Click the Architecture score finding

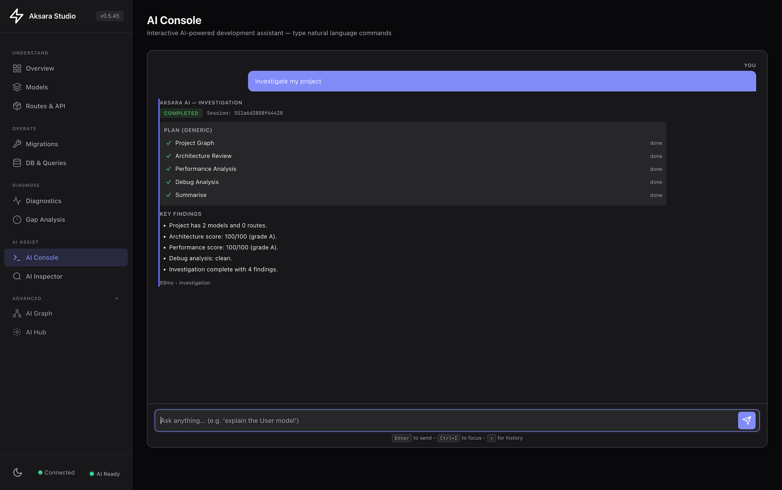pos(223,236)
